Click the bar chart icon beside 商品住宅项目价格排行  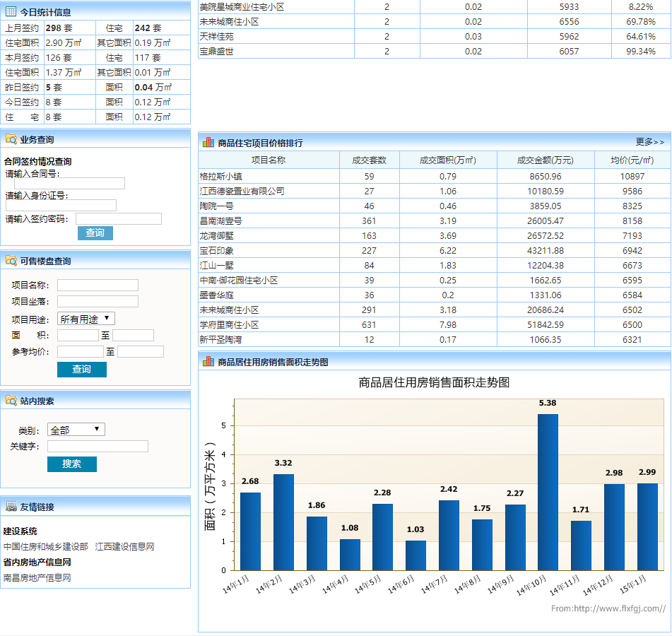point(208,142)
